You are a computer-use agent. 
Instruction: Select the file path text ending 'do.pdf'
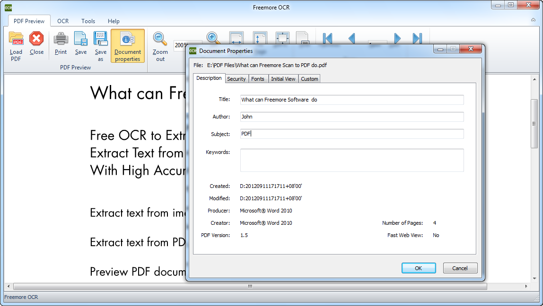[x=267, y=65]
